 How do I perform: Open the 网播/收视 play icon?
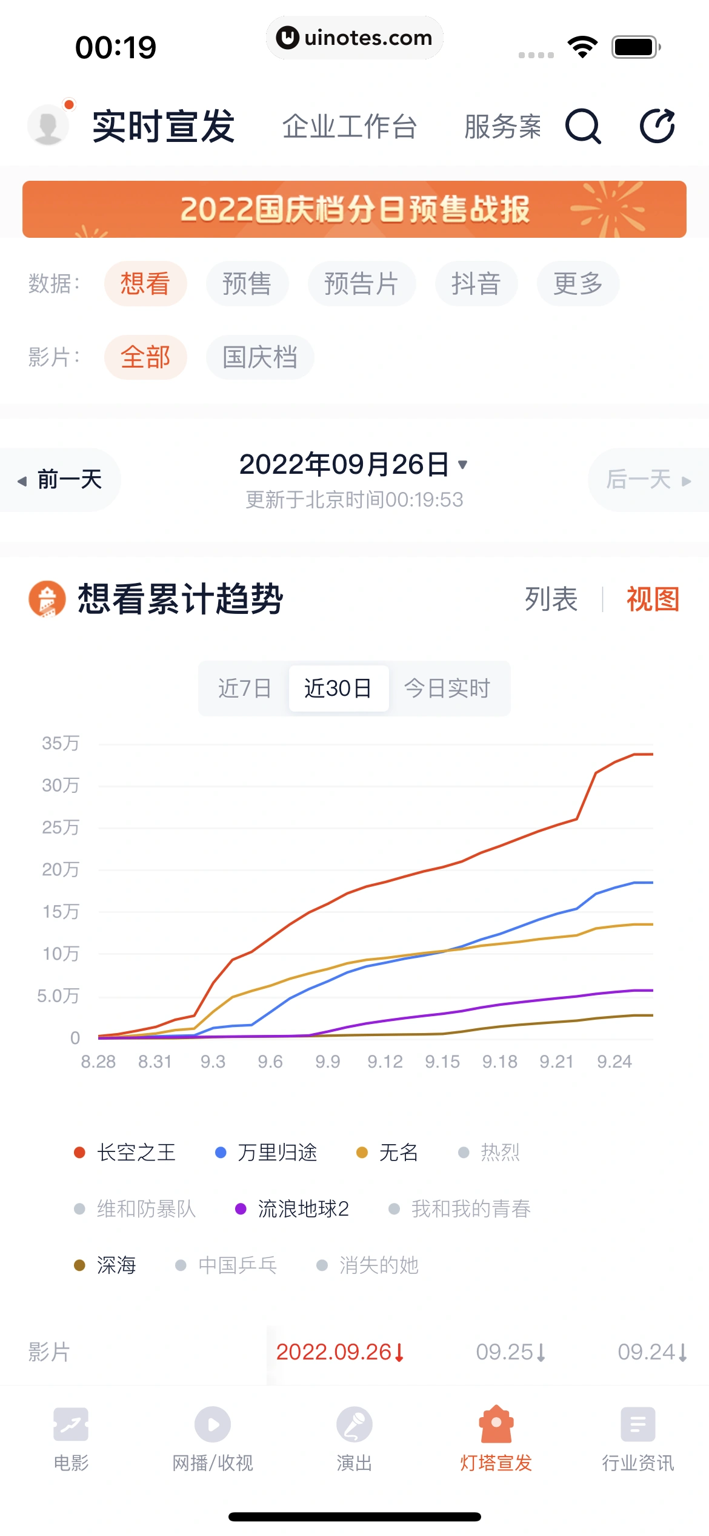213,1424
